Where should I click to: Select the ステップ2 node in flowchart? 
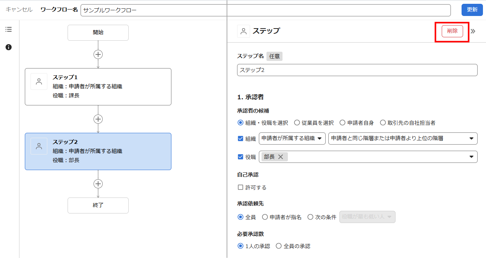click(98, 151)
